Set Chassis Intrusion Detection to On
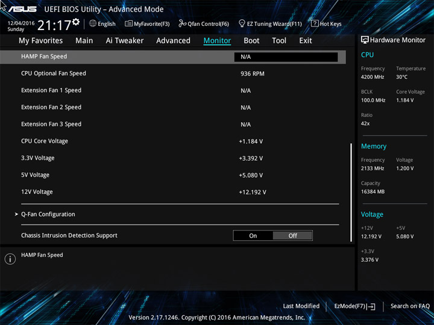This screenshot has width=434, height=325. coord(253,236)
